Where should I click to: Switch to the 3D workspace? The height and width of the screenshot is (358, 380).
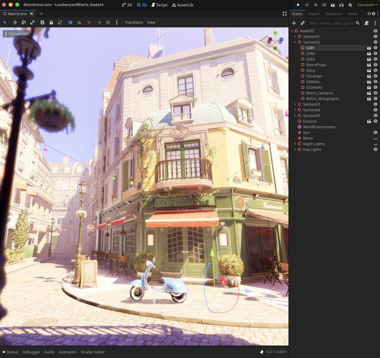coord(142,5)
